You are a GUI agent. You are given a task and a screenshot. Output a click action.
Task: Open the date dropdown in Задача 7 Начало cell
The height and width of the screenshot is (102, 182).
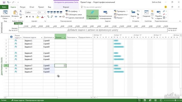tap(65, 65)
